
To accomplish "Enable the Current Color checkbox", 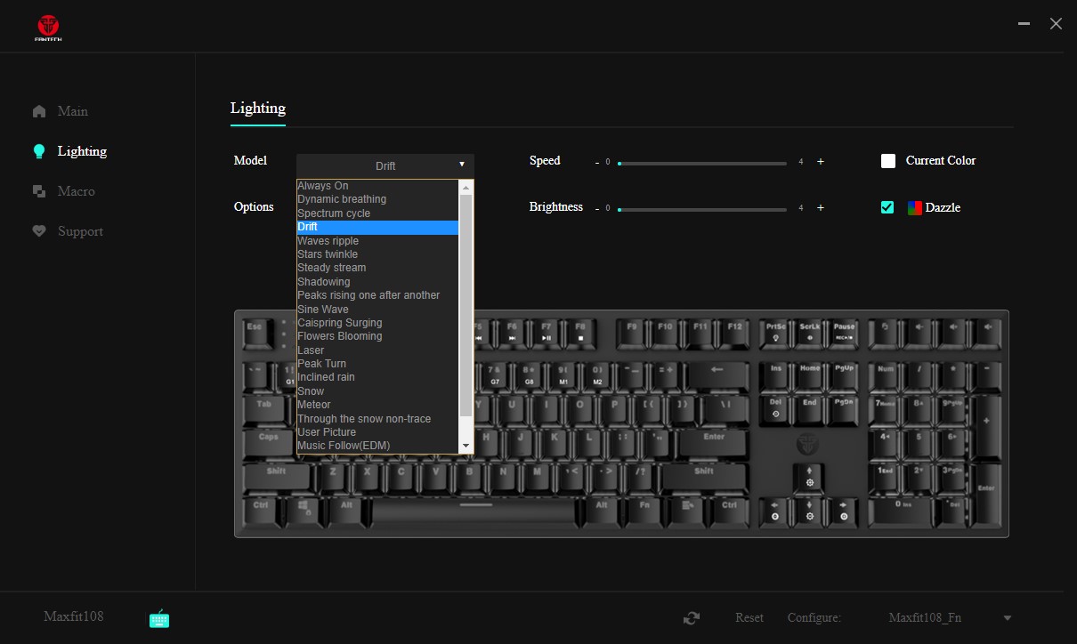I will pos(887,161).
